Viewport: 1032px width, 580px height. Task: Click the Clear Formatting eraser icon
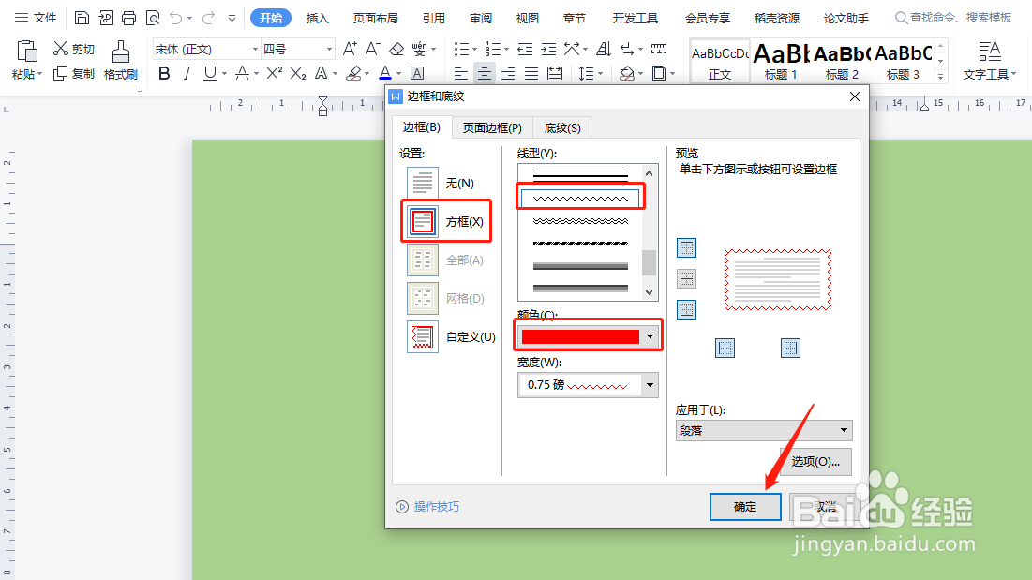[396, 49]
